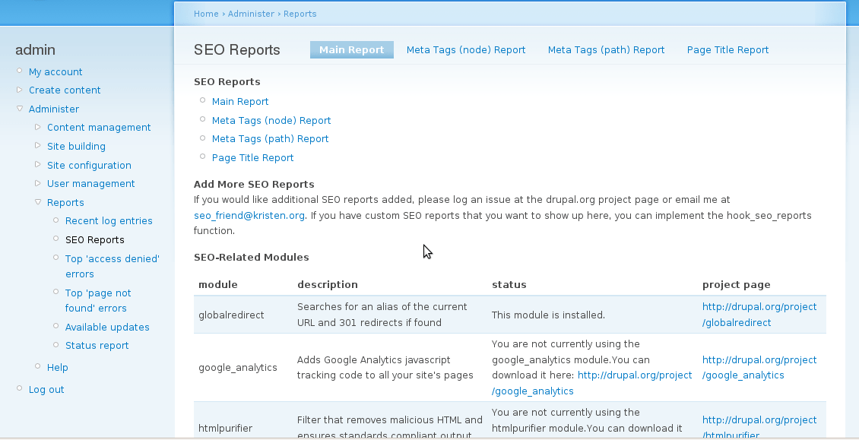This screenshot has height=440, width=859.
Task: Open Create content in the sidebar
Action: 65,90
